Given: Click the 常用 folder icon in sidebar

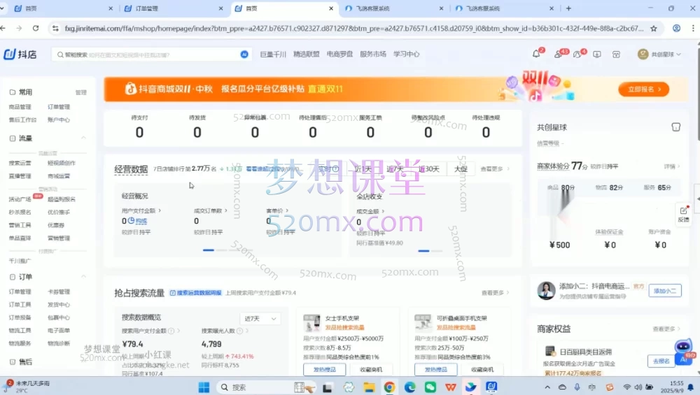Looking at the screenshot, I should (x=13, y=92).
